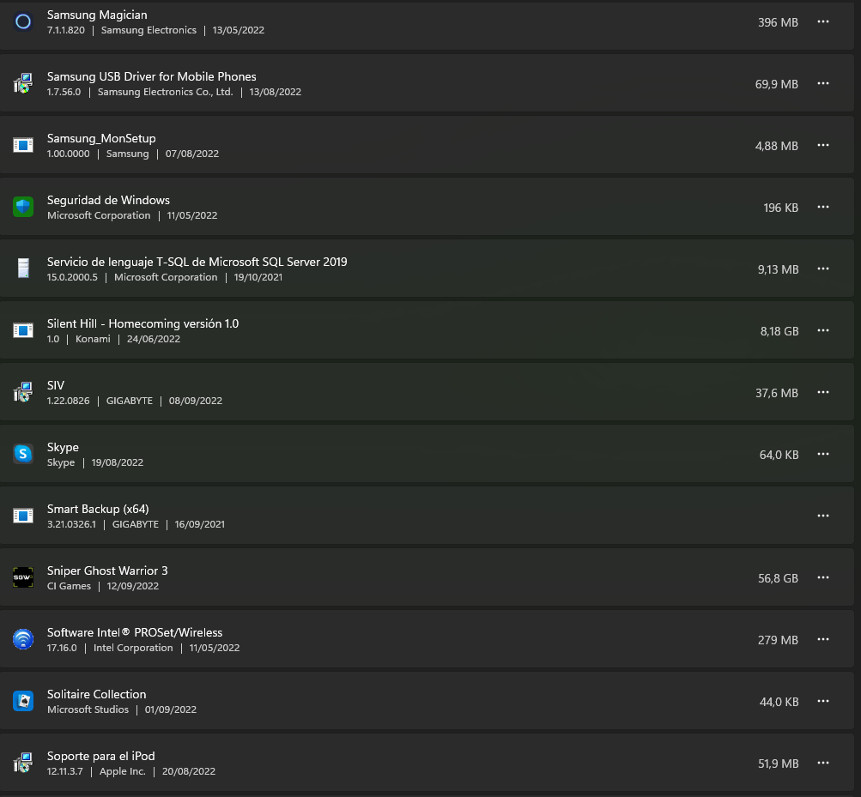Click the 8,18 GB size value
This screenshot has width=861, height=797.
pos(779,331)
